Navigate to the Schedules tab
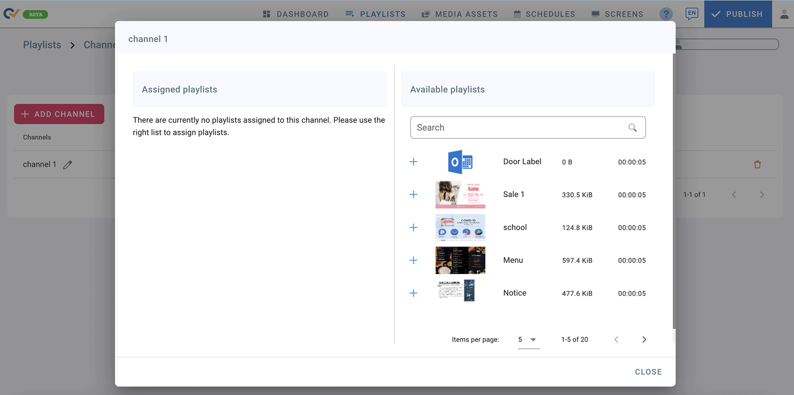Screen dimensions: 794x395 click(x=544, y=14)
